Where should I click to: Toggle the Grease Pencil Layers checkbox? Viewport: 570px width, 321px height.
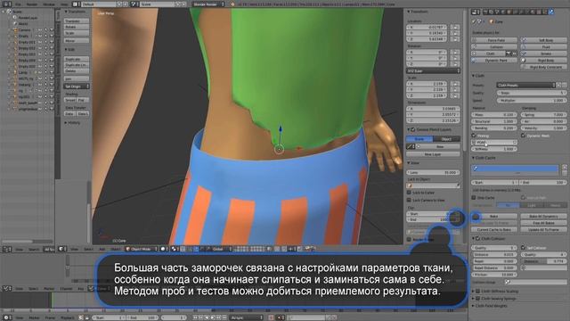pos(413,129)
